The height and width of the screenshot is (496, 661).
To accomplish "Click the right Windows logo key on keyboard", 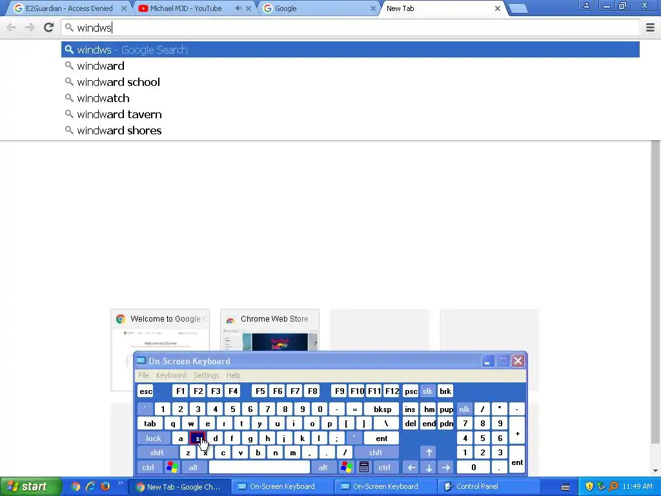I will (x=347, y=468).
